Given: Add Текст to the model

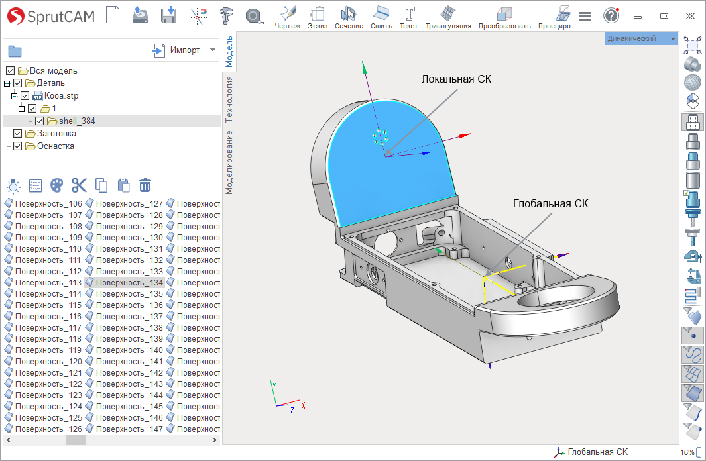Looking at the screenshot, I should (409, 17).
